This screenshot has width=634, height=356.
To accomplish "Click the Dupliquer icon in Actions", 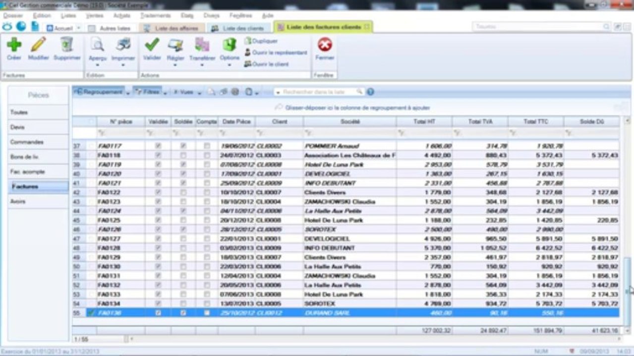I will point(248,41).
